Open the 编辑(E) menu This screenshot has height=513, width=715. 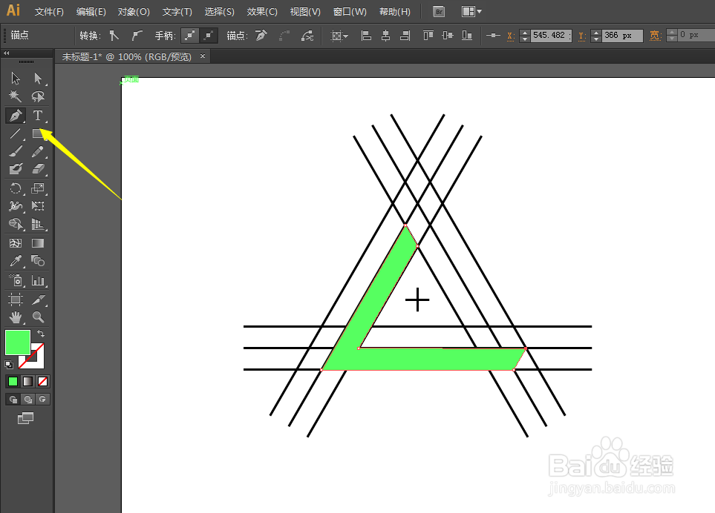91,12
